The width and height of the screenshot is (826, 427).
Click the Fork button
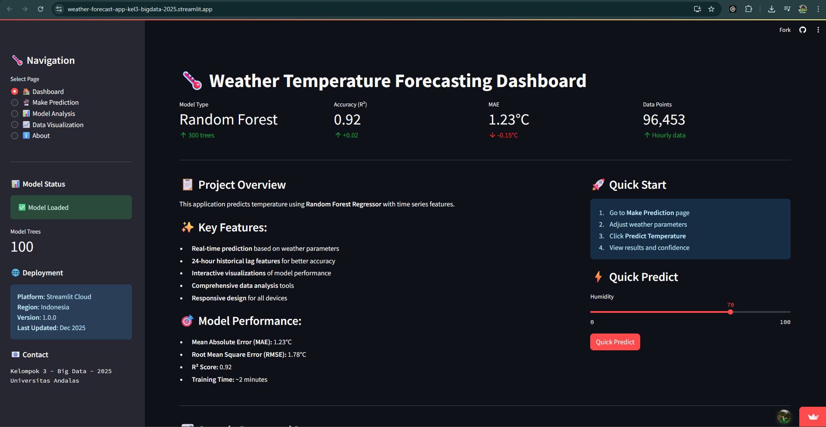coord(785,30)
